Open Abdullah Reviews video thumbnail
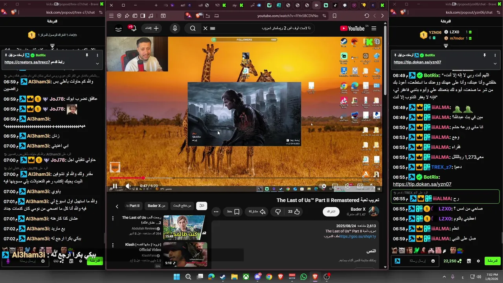 coord(184,227)
